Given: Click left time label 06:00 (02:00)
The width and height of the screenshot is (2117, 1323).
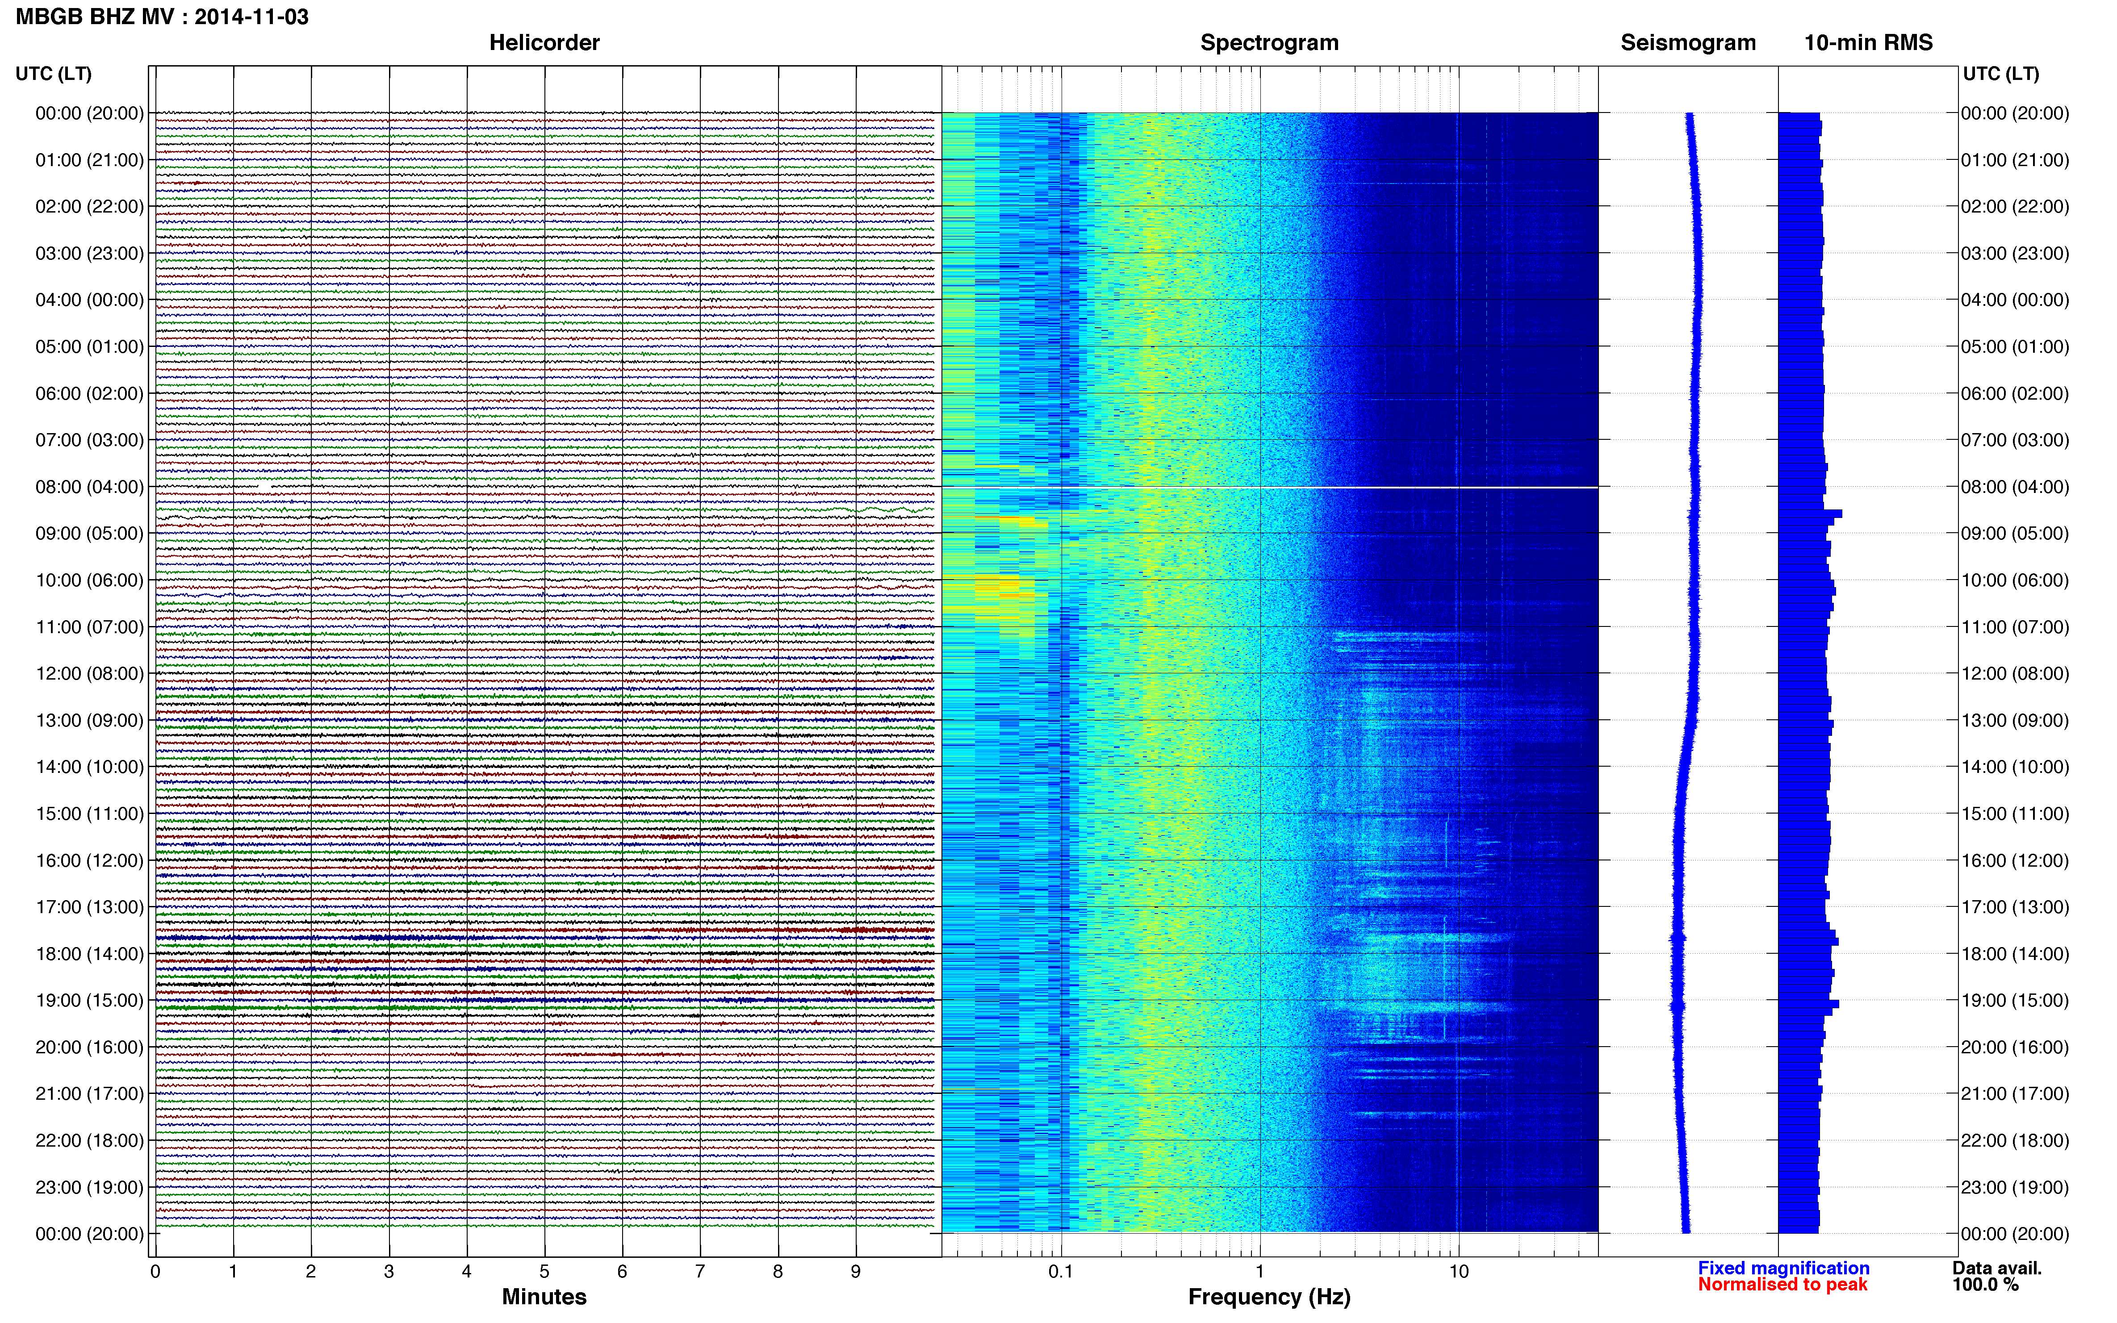Looking at the screenshot, I should [x=89, y=394].
